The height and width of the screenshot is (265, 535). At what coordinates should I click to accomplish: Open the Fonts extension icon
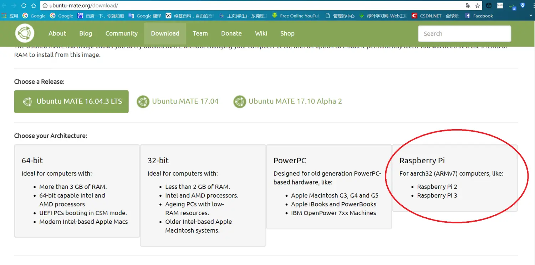(x=500, y=5)
